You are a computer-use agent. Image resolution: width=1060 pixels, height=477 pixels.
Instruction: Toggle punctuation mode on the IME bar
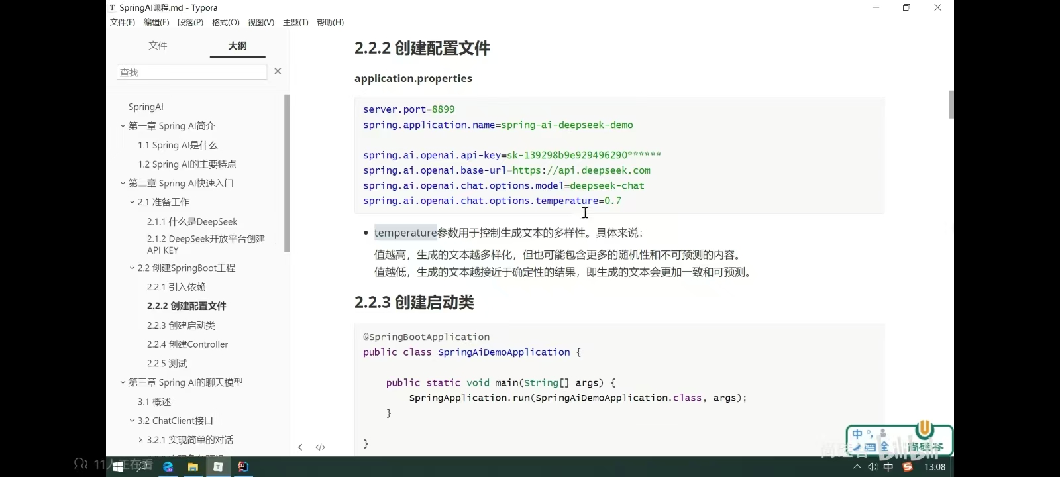click(870, 434)
